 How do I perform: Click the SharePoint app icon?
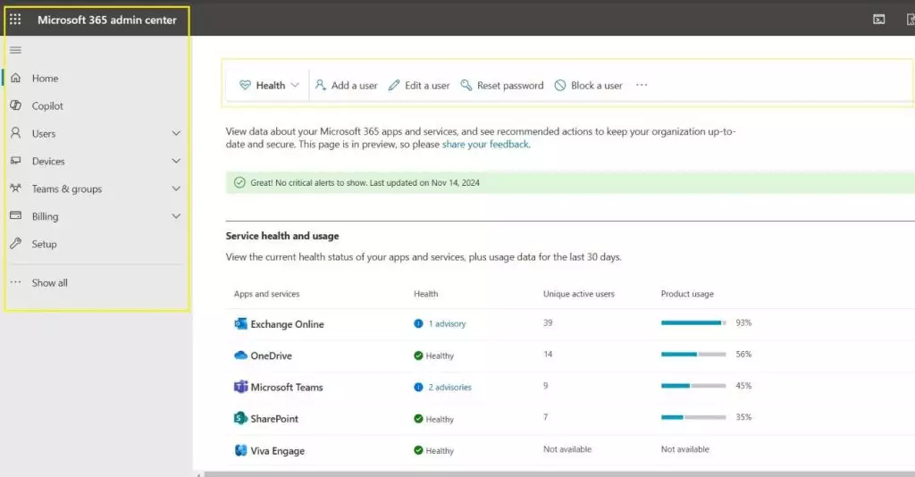(240, 418)
